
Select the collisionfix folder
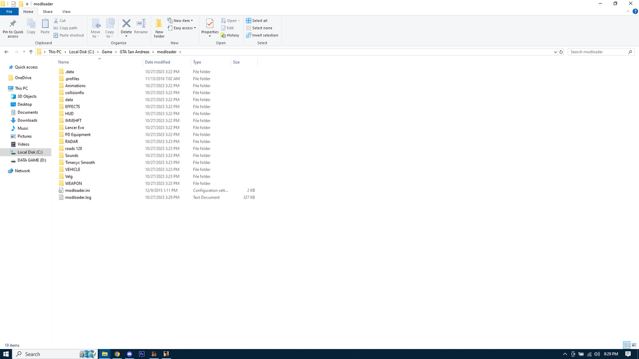click(x=74, y=93)
